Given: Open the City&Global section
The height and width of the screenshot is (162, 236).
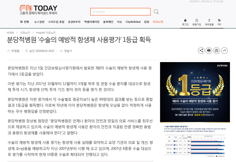Looking at the screenshot, I should [133, 22].
